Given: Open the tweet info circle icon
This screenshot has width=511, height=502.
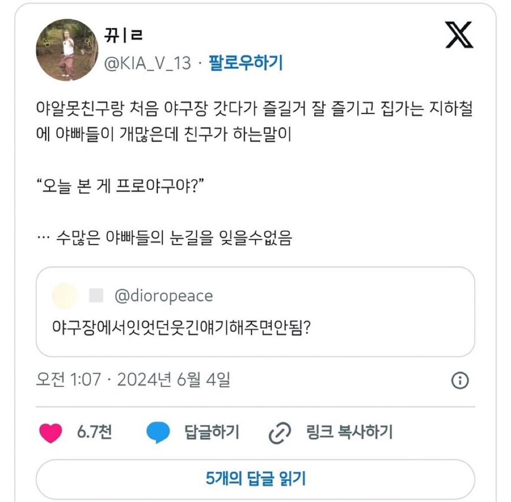Looking at the screenshot, I should pyautogui.click(x=460, y=380).
